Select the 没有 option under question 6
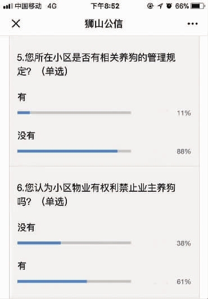The height and width of the screenshot is (299, 208). point(26,227)
